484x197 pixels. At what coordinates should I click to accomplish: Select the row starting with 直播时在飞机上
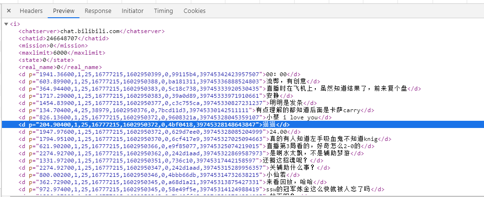pos(220,89)
